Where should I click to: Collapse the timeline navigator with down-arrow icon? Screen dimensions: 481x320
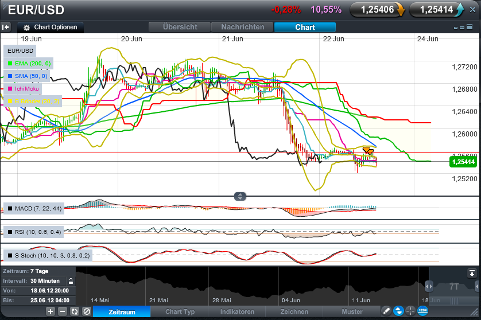[472, 273]
